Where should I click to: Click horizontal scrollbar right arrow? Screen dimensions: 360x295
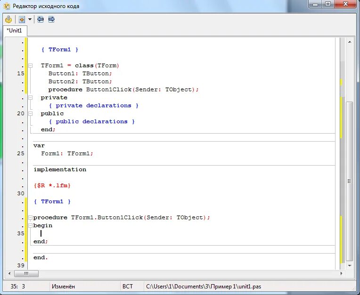click(342, 273)
